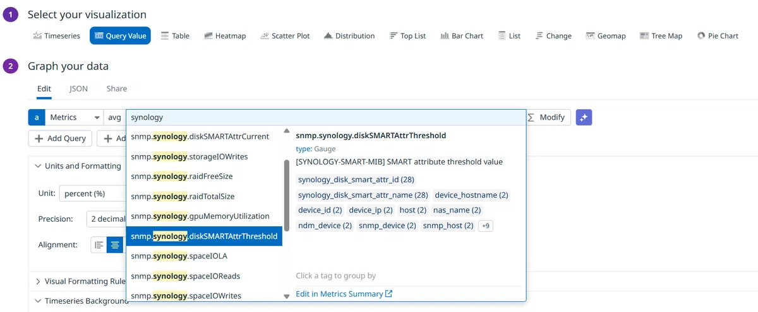Pick the Top List visualization

click(x=407, y=36)
